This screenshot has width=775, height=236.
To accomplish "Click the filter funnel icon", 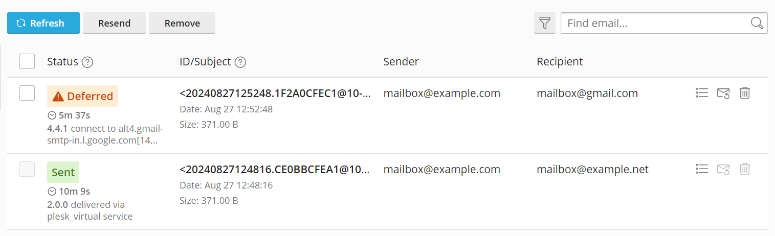I will 545,23.
